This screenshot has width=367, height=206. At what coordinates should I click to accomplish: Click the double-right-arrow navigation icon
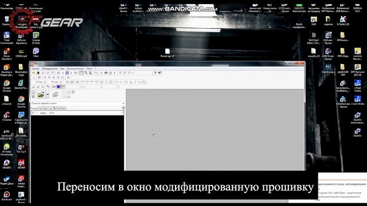[76, 73]
